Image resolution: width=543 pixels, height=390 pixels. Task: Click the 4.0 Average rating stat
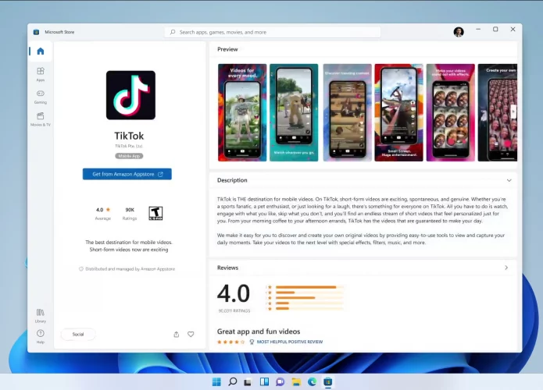pos(103,214)
